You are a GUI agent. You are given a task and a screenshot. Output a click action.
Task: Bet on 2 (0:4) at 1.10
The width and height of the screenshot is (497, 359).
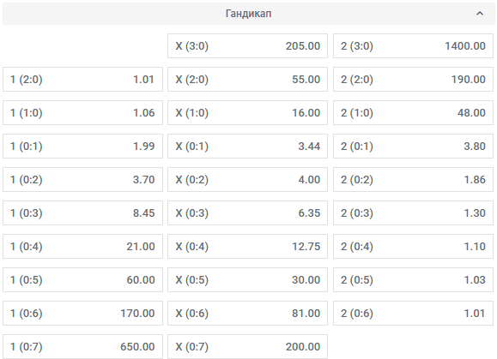pos(413,247)
